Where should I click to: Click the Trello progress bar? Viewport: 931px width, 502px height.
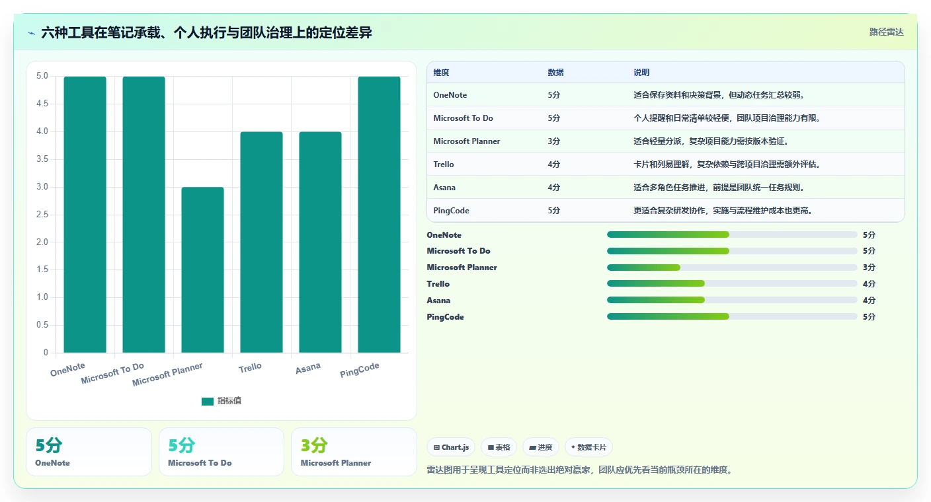(732, 284)
